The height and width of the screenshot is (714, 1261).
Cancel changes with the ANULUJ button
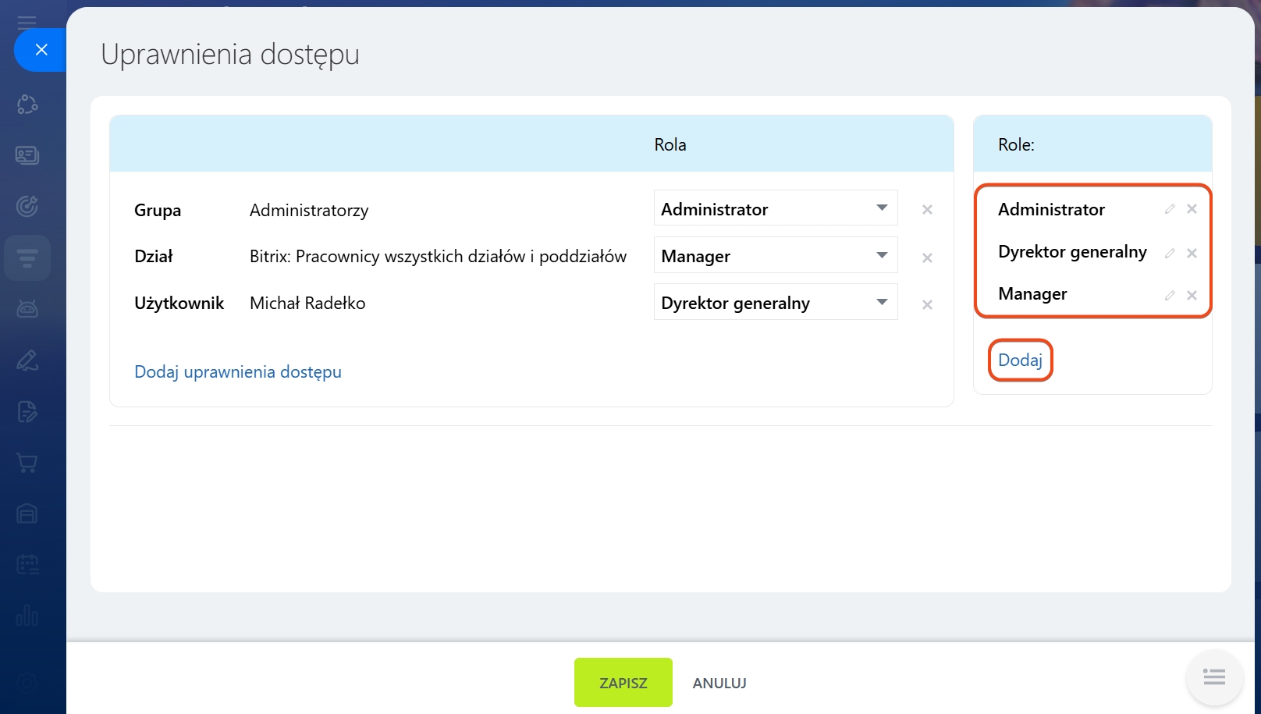719,683
